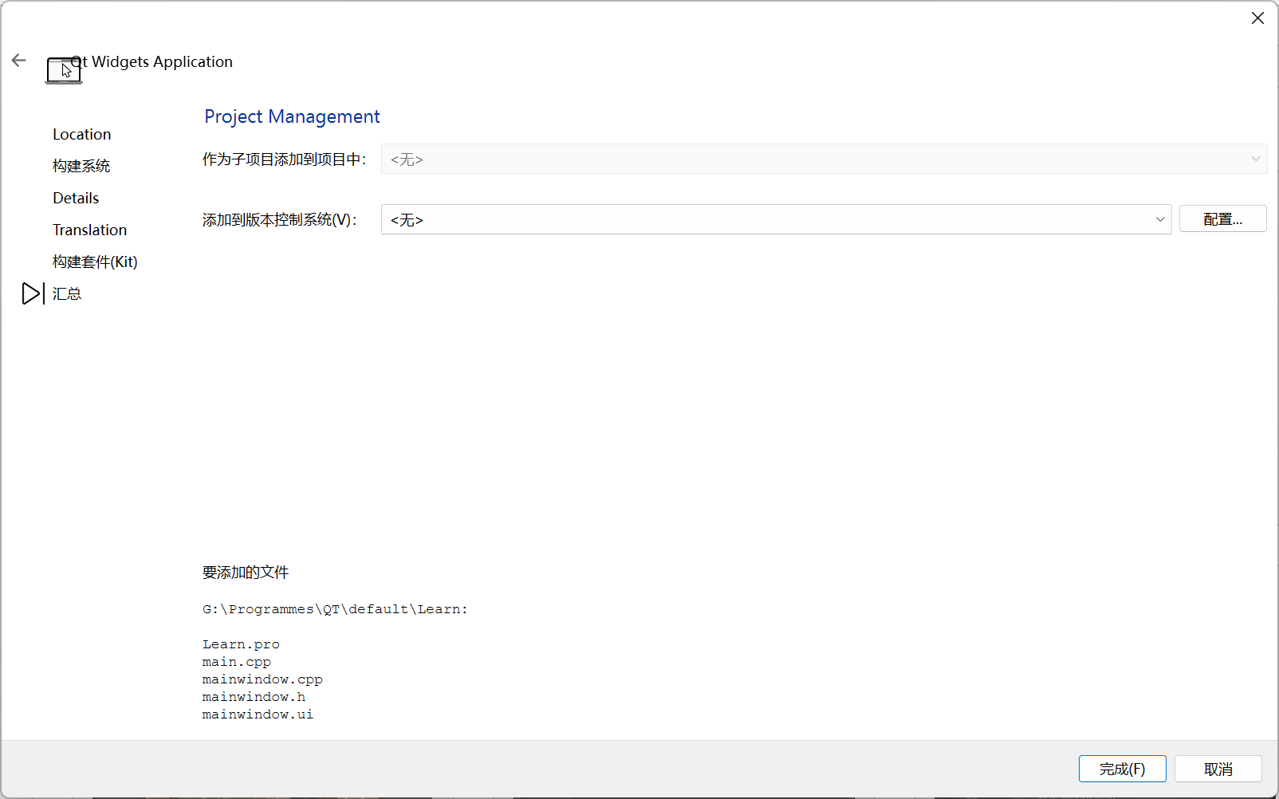Select the 构建套件(Kit) step

click(x=95, y=262)
